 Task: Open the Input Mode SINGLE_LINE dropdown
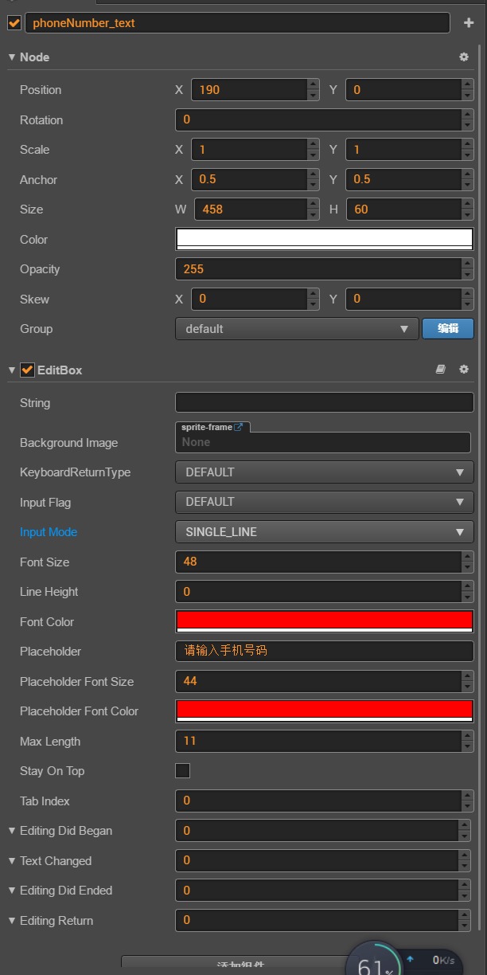pos(324,532)
